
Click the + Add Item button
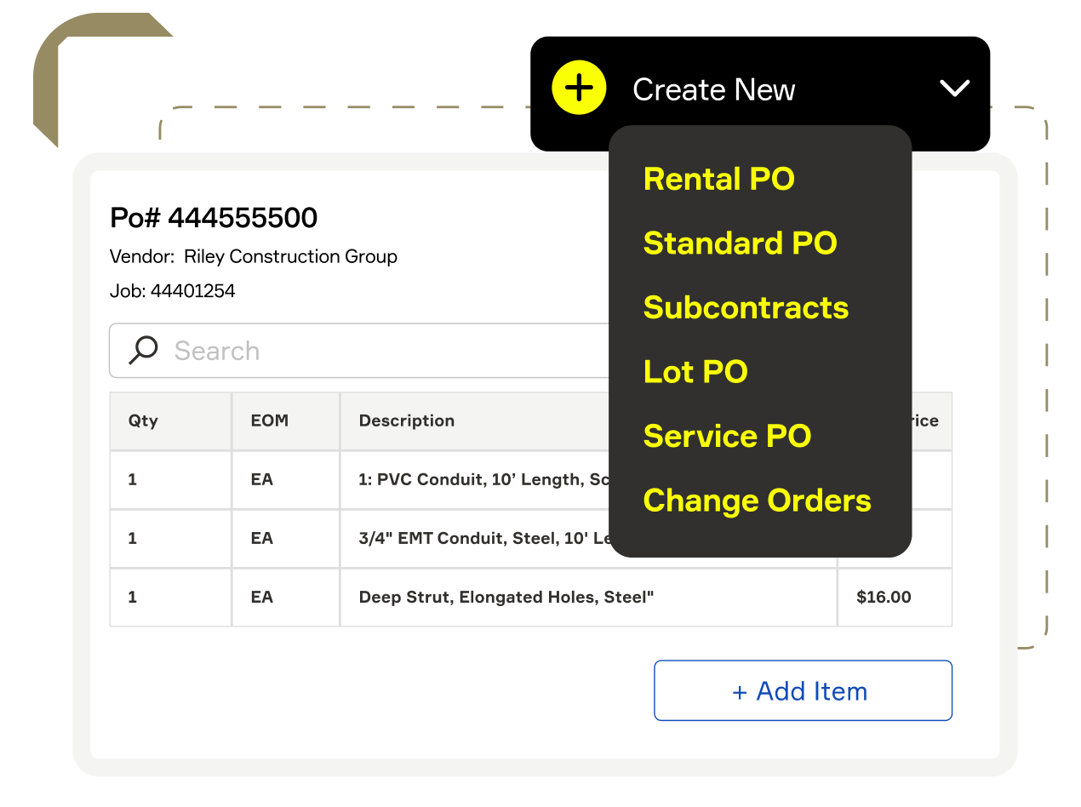(802, 690)
